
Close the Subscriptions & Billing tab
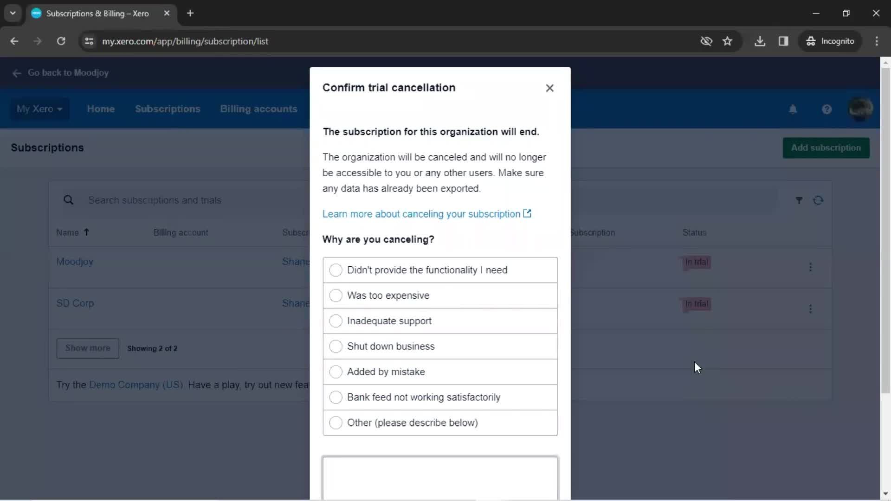167,13
